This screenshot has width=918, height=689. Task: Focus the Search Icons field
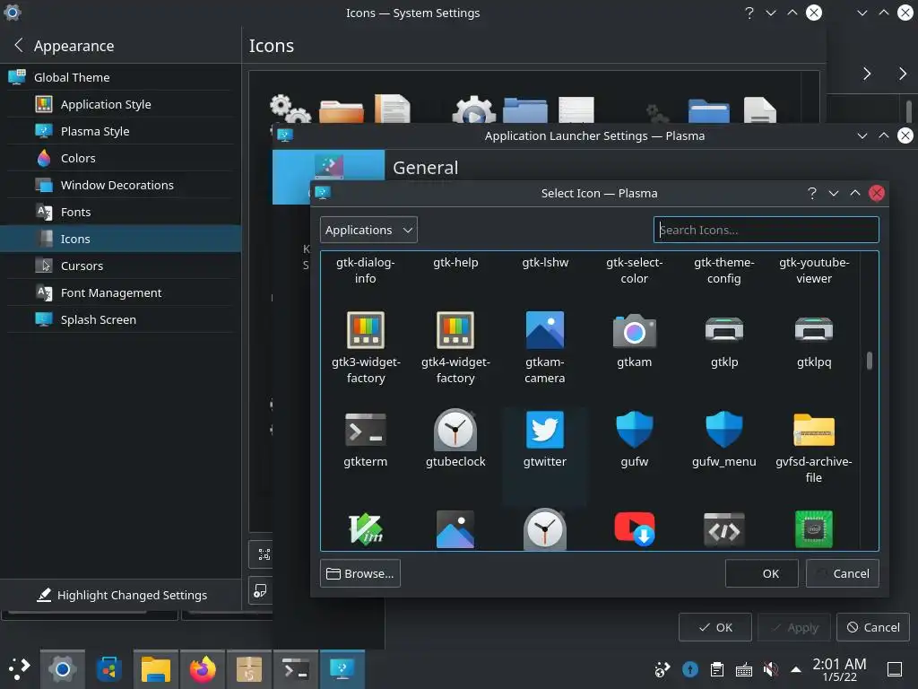click(766, 230)
